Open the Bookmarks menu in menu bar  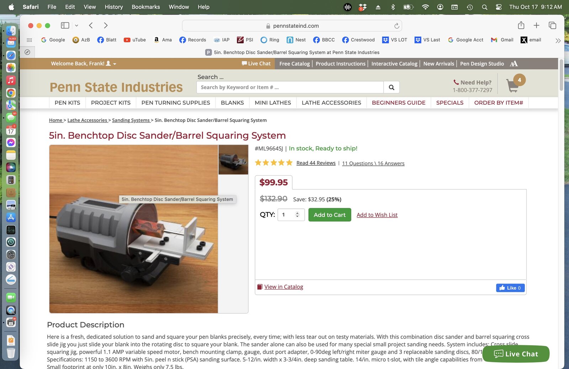(146, 7)
